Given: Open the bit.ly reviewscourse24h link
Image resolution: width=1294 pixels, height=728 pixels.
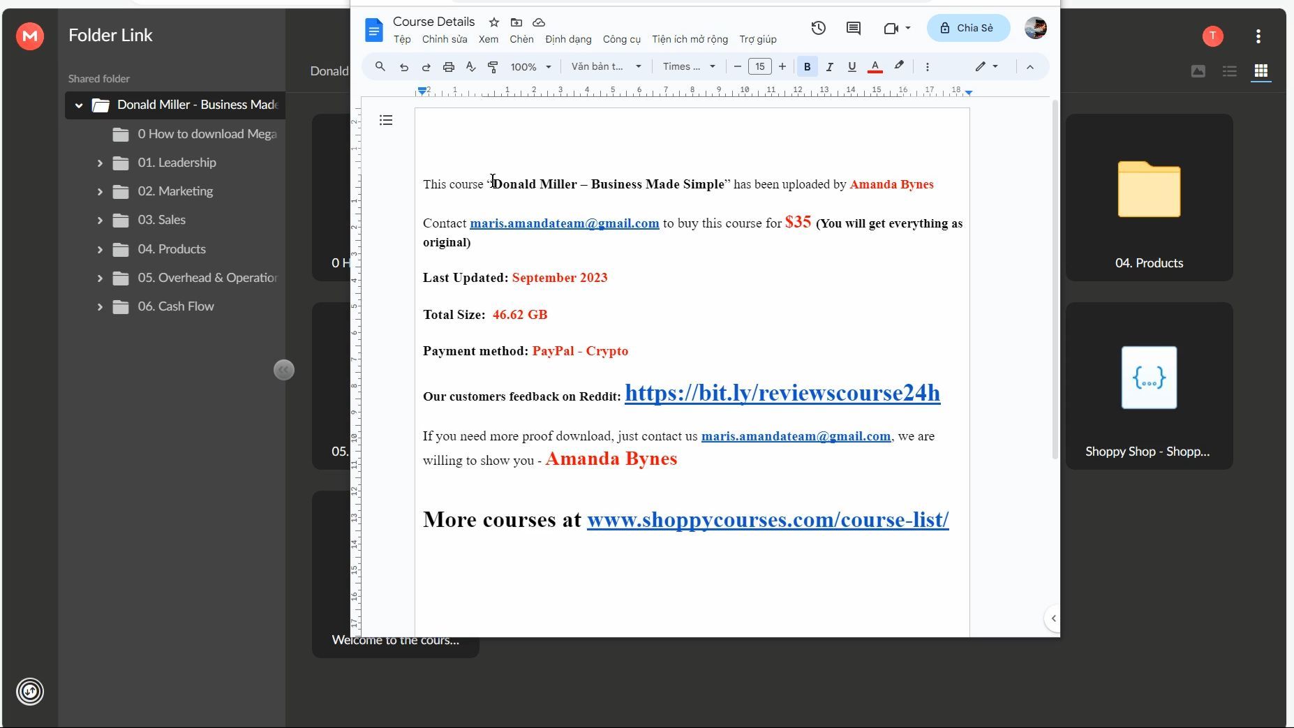Looking at the screenshot, I should tap(782, 393).
